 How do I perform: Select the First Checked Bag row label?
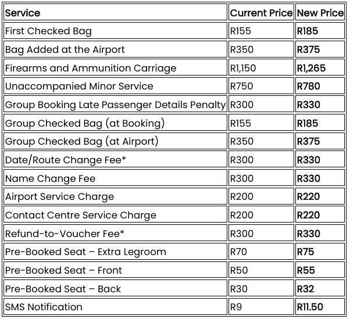pyautogui.click(x=115, y=31)
